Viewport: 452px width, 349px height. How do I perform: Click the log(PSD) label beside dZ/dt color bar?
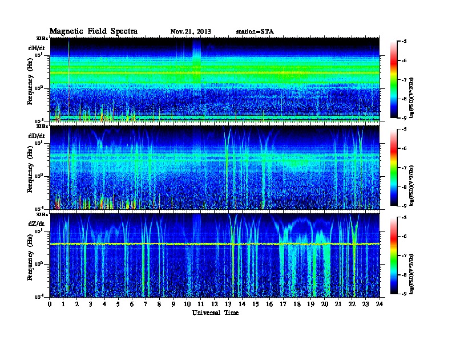pyautogui.click(x=412, y=274)
